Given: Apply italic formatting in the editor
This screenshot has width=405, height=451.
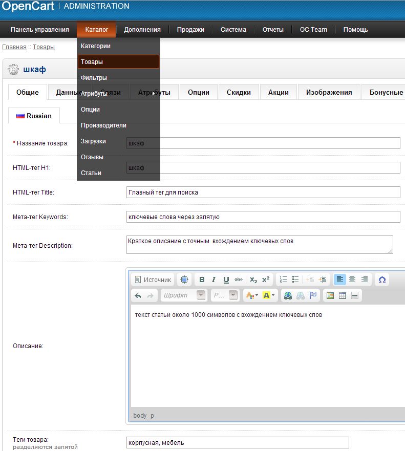Looking at the screenshot, I should pos(214,280).
